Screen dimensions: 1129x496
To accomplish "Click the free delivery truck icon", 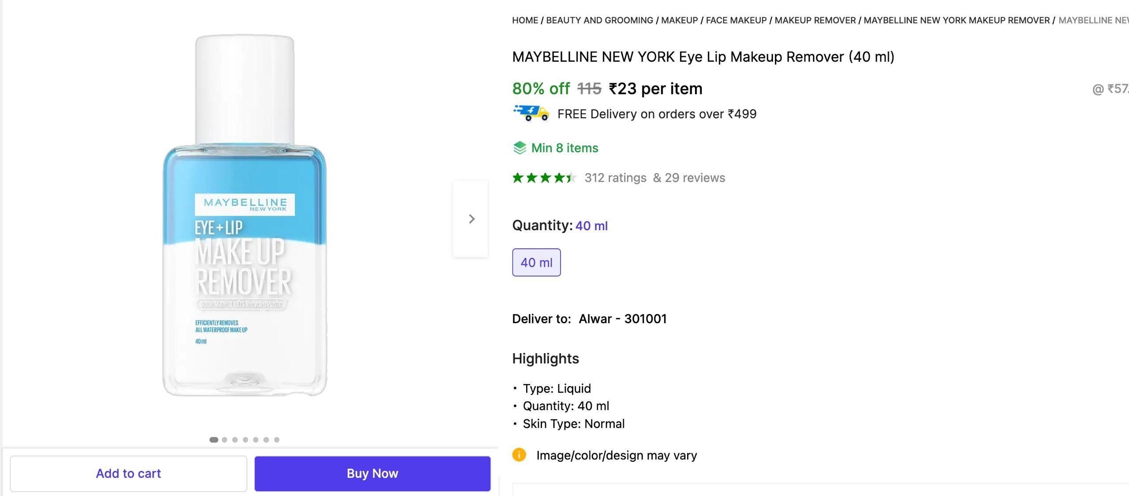I will (x=531, y=113).
